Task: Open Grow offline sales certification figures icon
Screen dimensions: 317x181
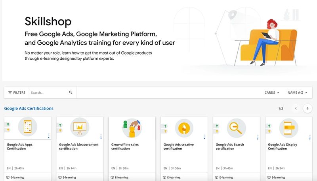Action: coord(132,128)
